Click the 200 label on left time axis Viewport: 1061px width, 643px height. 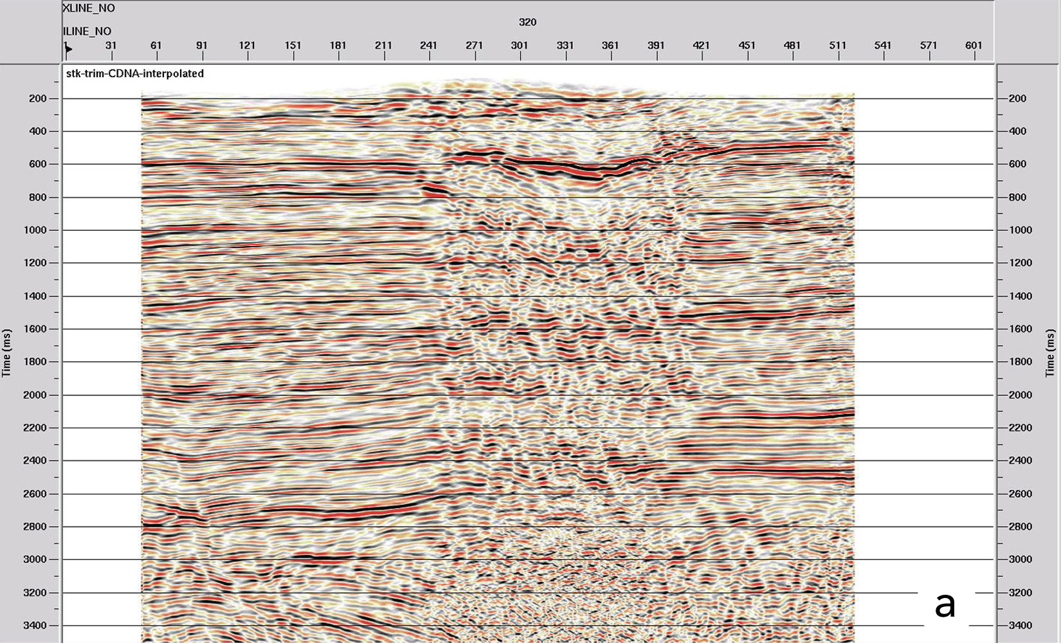[x=38, y=98]
